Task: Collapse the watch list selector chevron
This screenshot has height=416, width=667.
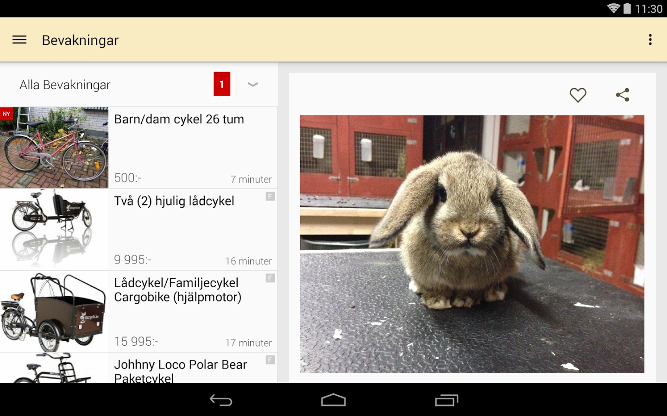Action: (x=252, y=84)
